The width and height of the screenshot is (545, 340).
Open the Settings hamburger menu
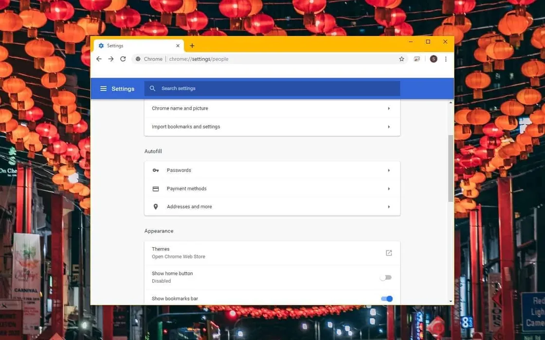pyautogui.click(x=103, y=88)
